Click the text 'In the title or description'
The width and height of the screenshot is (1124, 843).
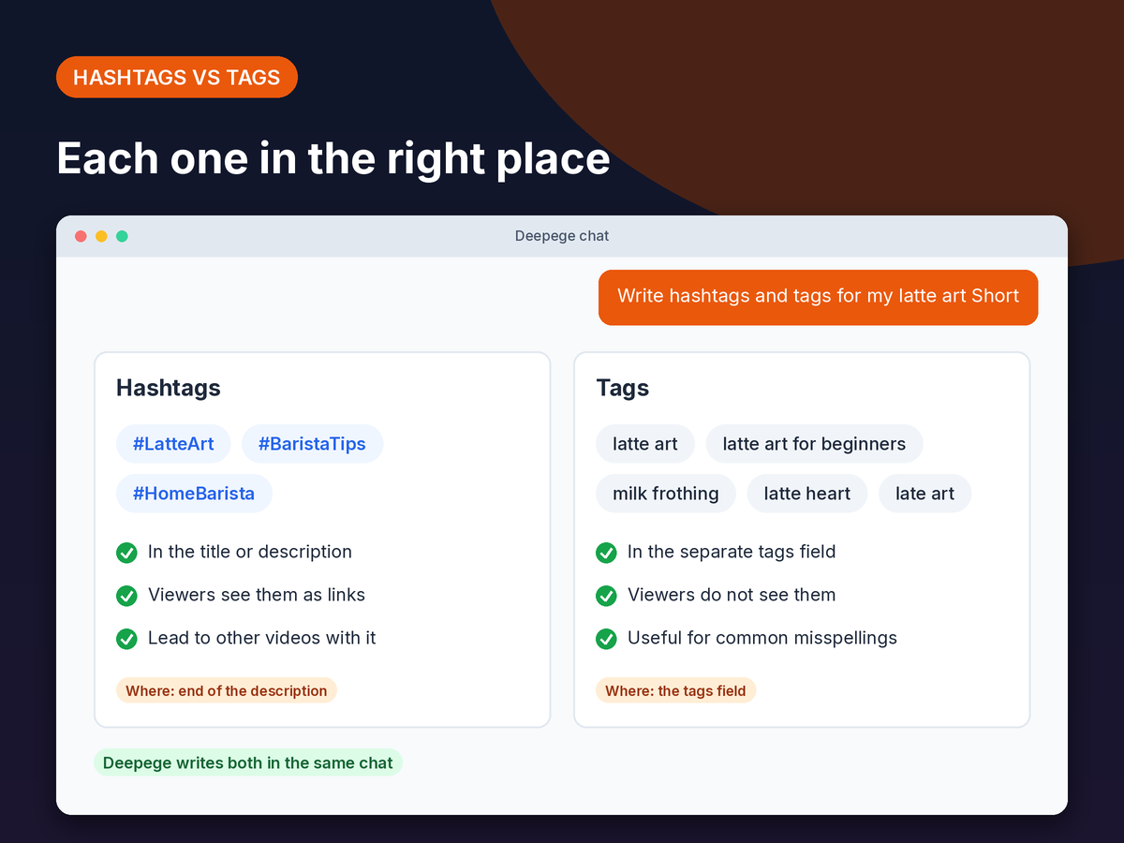click(250, 552)
